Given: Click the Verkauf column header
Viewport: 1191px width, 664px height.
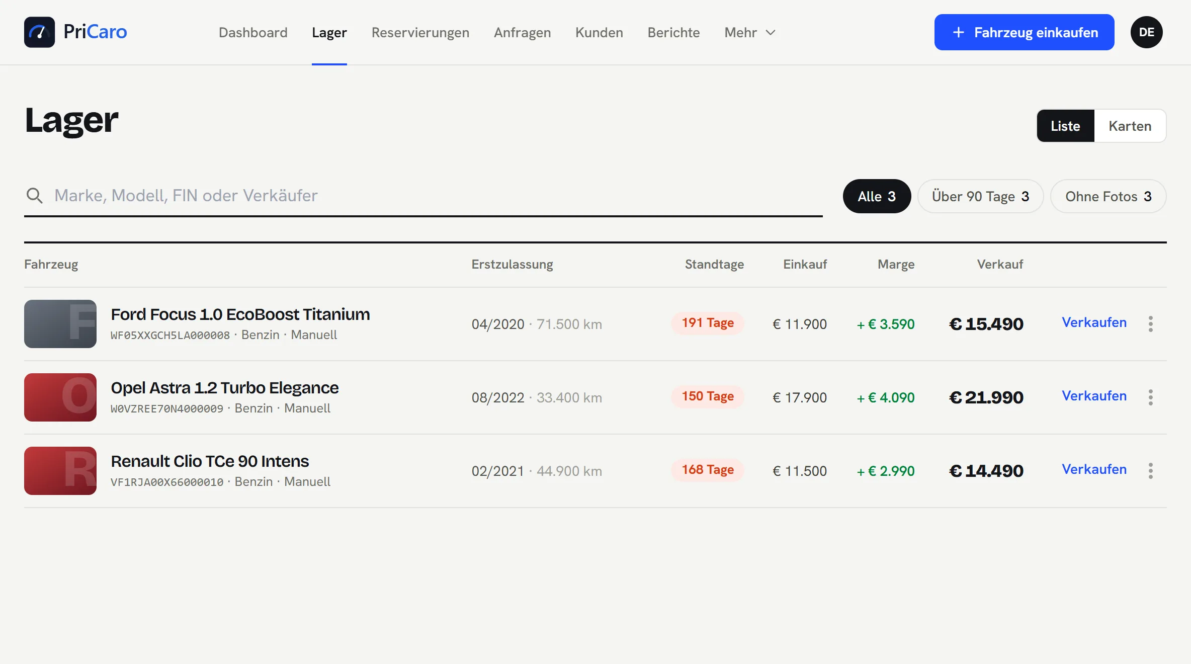Looking at the screenshot, I should [1000, 264].
